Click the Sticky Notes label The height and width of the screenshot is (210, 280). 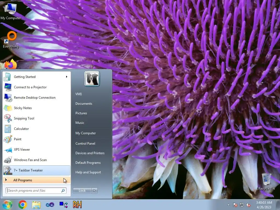pos(23,108)
